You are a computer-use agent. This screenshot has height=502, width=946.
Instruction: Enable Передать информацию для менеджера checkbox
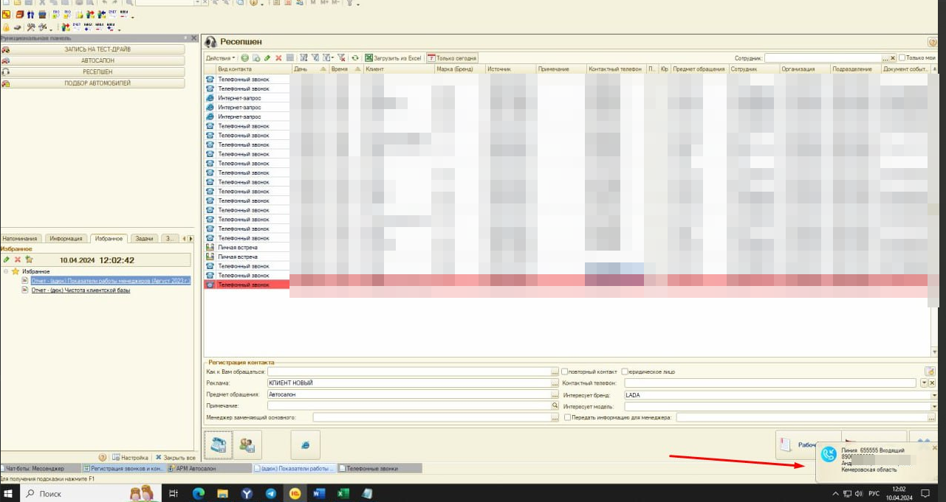click(567, 417)
